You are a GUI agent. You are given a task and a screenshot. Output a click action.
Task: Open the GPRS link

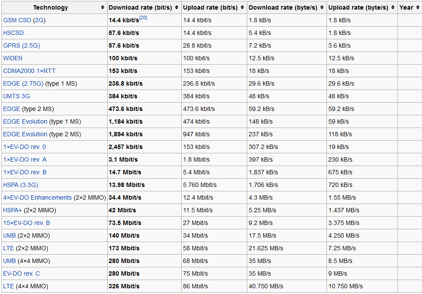(x=21, y=45)
